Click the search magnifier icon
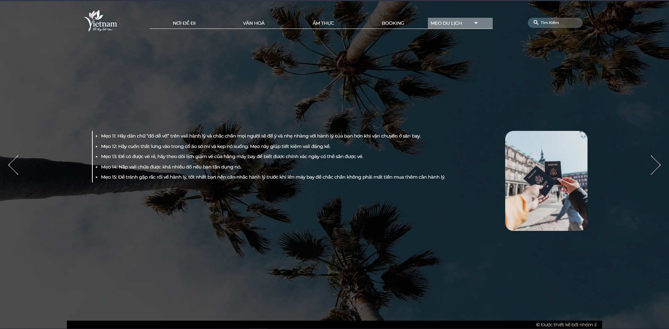Screen dimensions: 669x329 point(536,22)
